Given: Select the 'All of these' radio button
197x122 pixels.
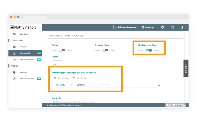Looking at the screenshot, I should pos(74,78).
